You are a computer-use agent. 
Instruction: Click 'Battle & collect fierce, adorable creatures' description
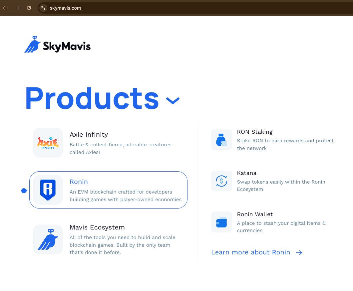tap(121, 148)
